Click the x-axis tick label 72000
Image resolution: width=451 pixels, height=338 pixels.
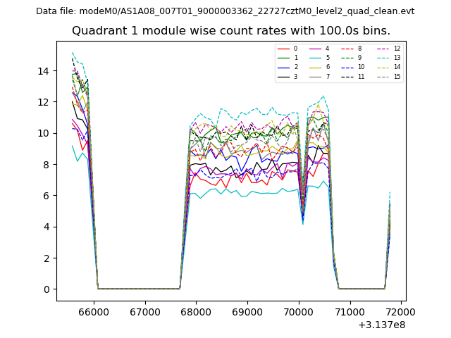(401, 311)
